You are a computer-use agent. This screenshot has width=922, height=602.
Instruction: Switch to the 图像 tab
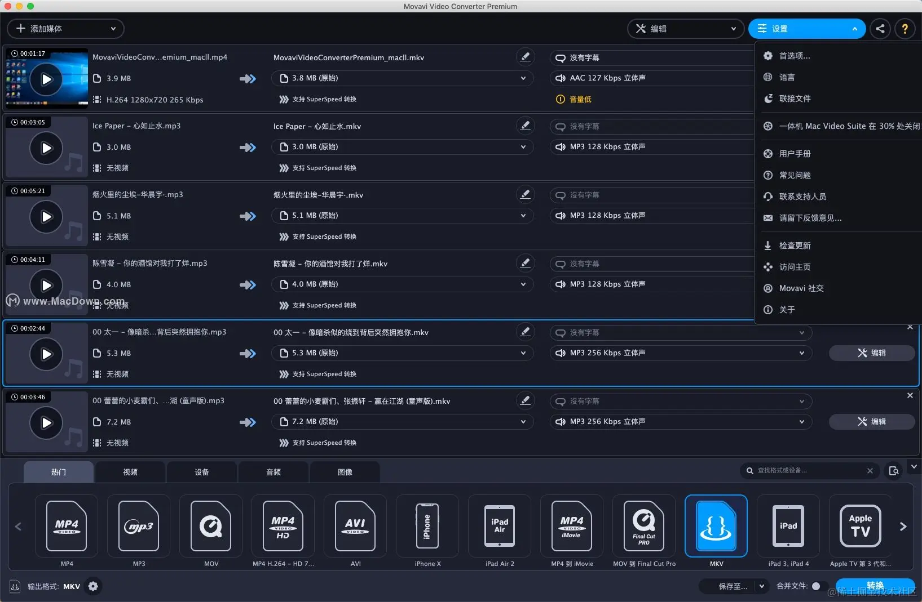tap(345, 472)
